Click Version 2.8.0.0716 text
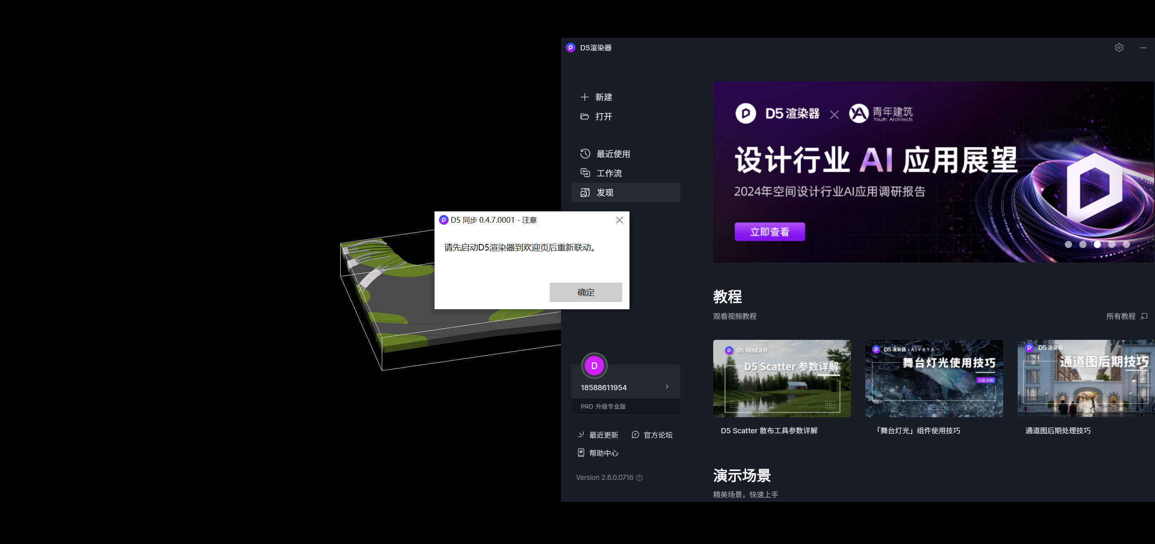Viewport: 1155px width, 544px height. coord(604,478)
